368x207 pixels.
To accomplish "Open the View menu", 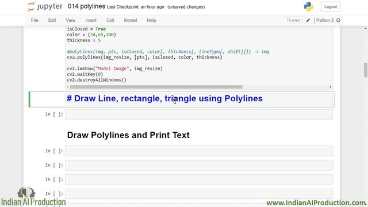I will [x=70, y=21].
